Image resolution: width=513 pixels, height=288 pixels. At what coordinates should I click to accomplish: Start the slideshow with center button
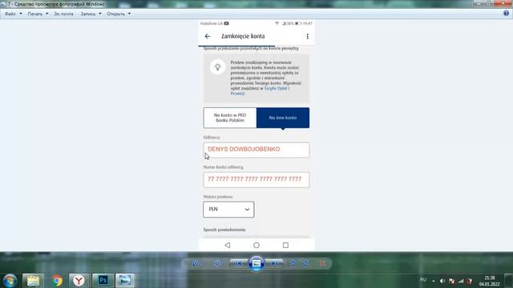click(x=256, y=263)
